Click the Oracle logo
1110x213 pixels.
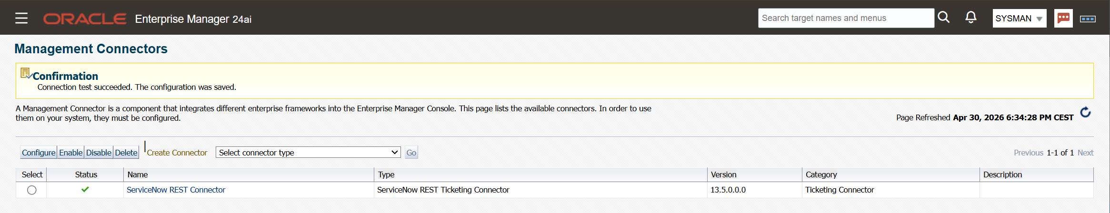(85, 19)
